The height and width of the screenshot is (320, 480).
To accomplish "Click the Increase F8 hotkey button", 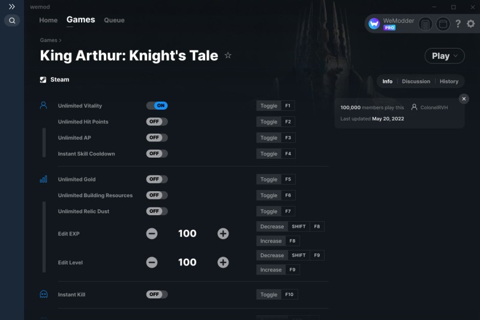I will [278, 241].
